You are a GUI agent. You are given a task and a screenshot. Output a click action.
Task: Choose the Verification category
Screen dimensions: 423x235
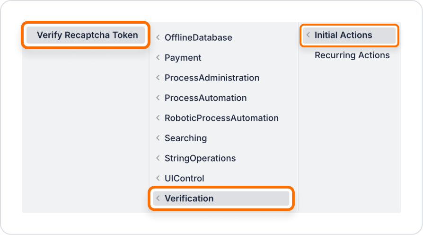click(221, 199)
